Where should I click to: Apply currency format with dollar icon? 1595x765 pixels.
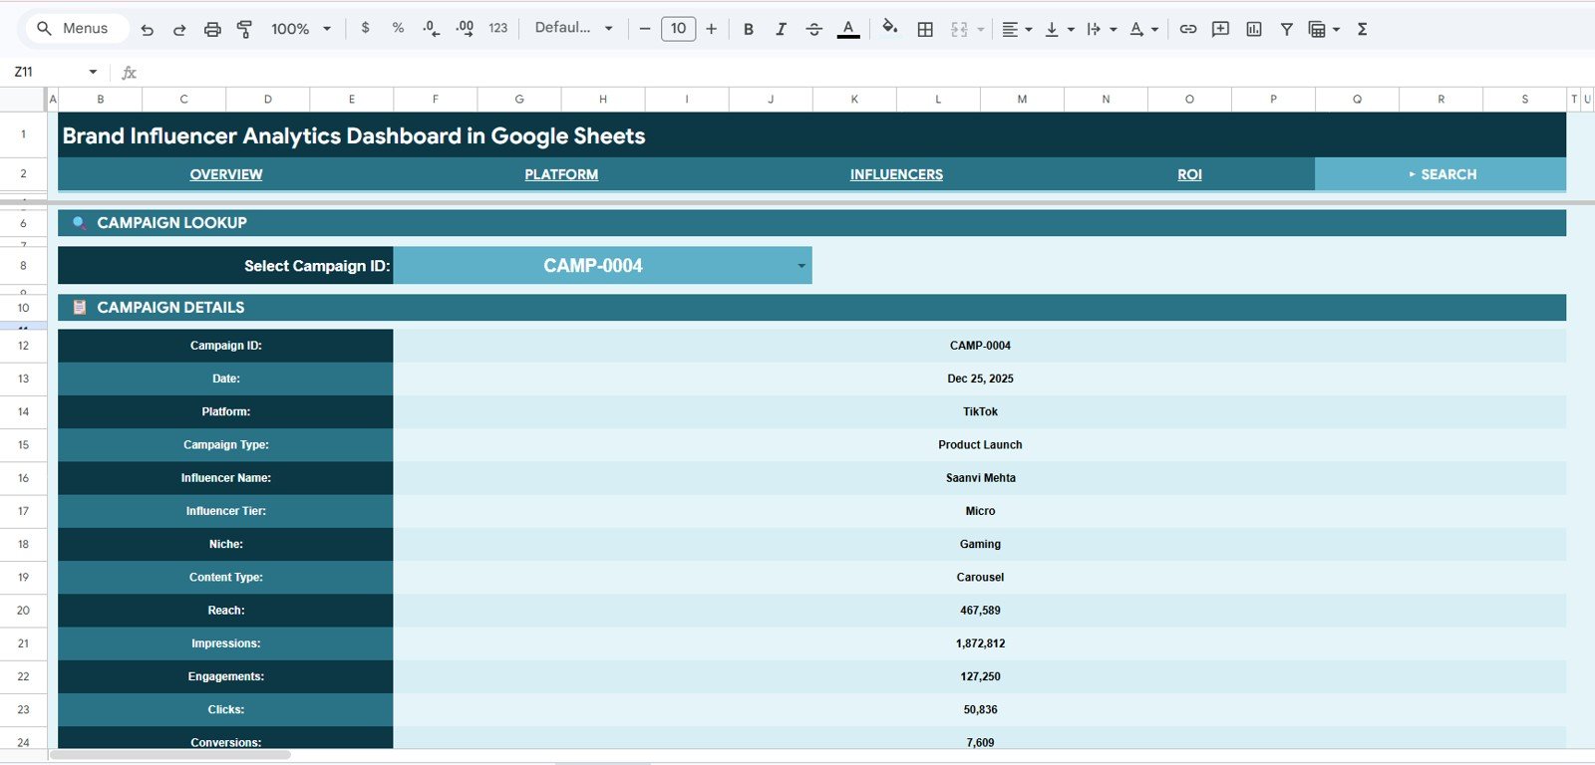click(366, 28)
